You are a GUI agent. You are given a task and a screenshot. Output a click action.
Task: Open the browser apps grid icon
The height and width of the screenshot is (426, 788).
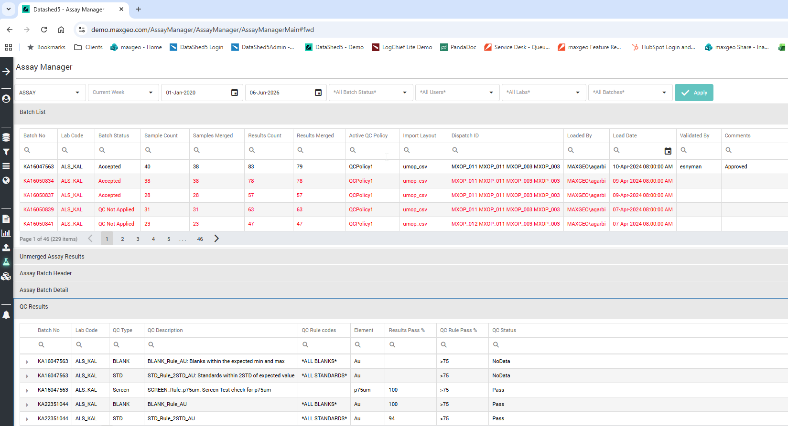[x=9, y=47]
